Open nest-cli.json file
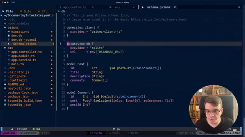 pyautogui.click(x=20, y=88)
